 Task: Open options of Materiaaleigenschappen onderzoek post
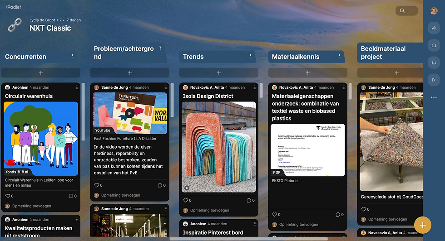tap(344, 87)
